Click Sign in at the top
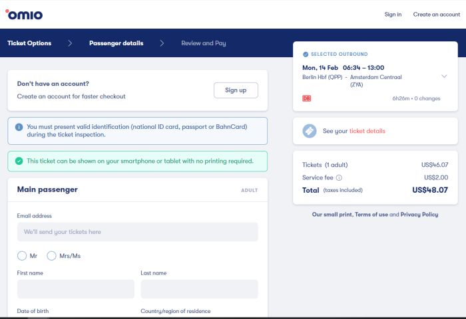The image size is (466, 319). (393, 14)
